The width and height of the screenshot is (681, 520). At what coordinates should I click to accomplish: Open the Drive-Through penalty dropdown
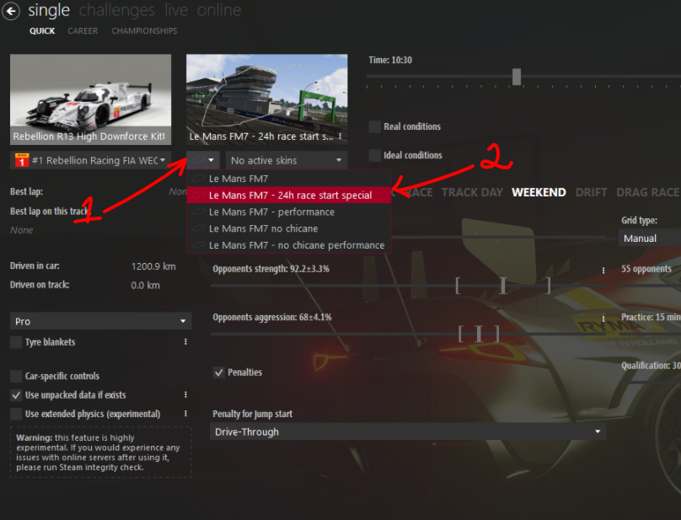[408, 432]
